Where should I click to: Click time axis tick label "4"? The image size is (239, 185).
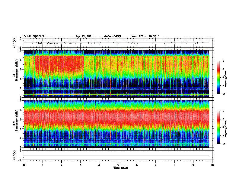coord(99,165)
